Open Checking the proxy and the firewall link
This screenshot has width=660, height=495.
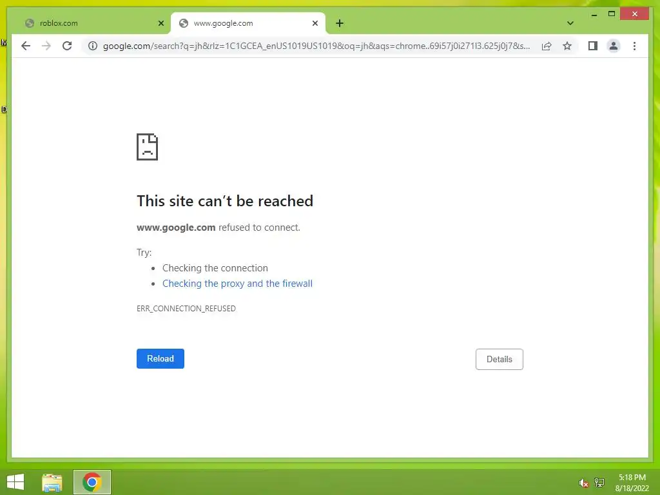(237, 284)
